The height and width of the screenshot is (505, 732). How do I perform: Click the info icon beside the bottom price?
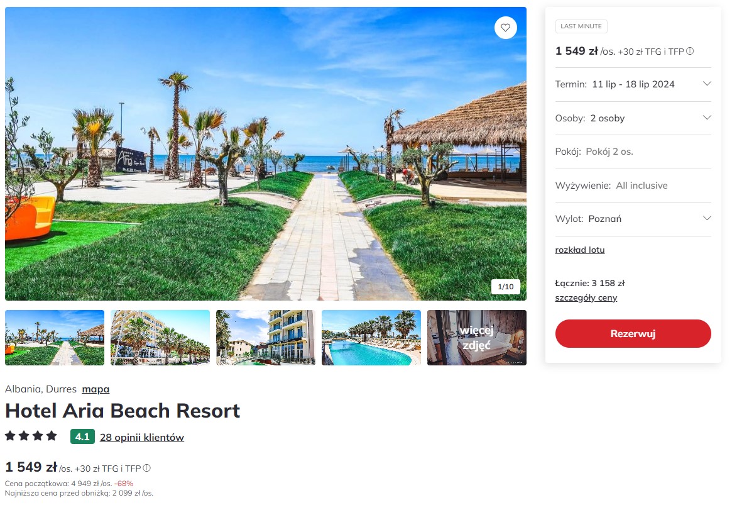pos(146,468)
